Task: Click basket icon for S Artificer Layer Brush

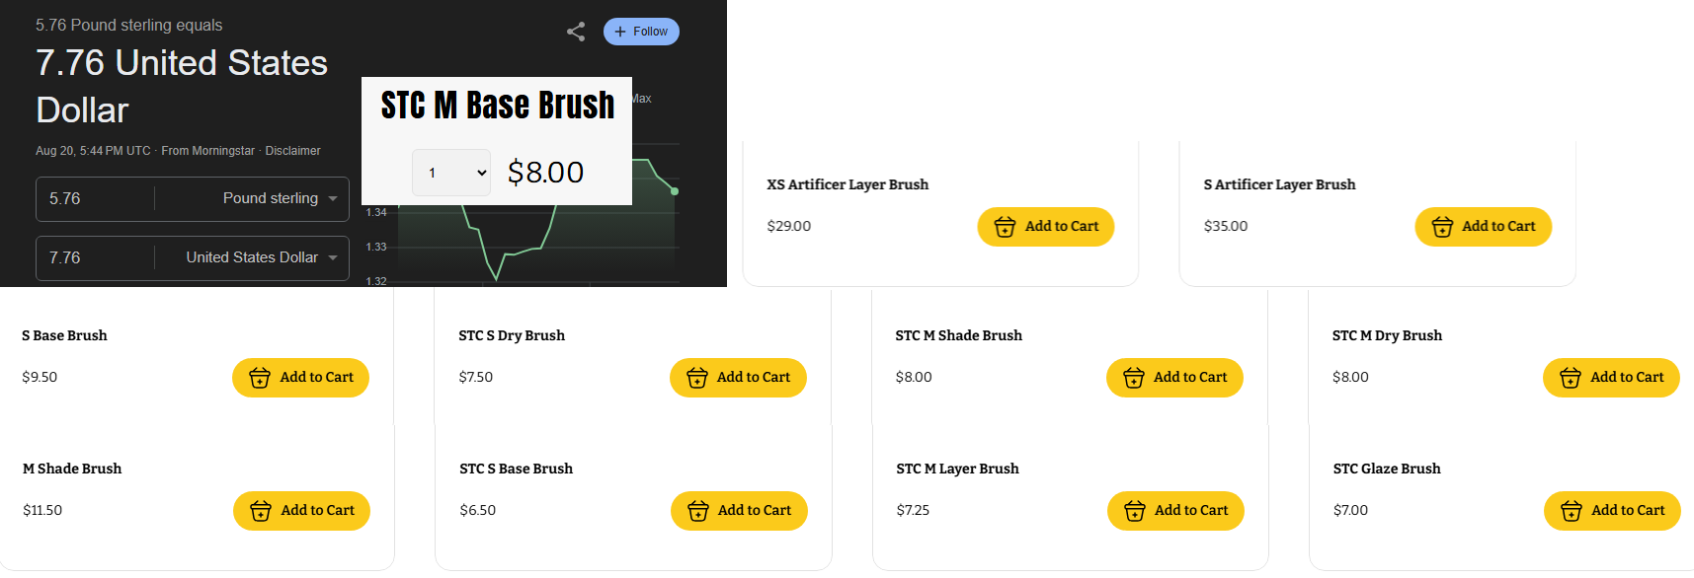Action: 1442,227
